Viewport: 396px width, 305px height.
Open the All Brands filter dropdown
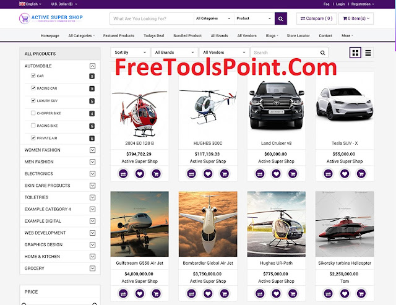tap(174, 53)
